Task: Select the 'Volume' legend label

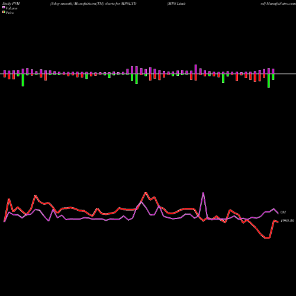Action: coord(11,8)
